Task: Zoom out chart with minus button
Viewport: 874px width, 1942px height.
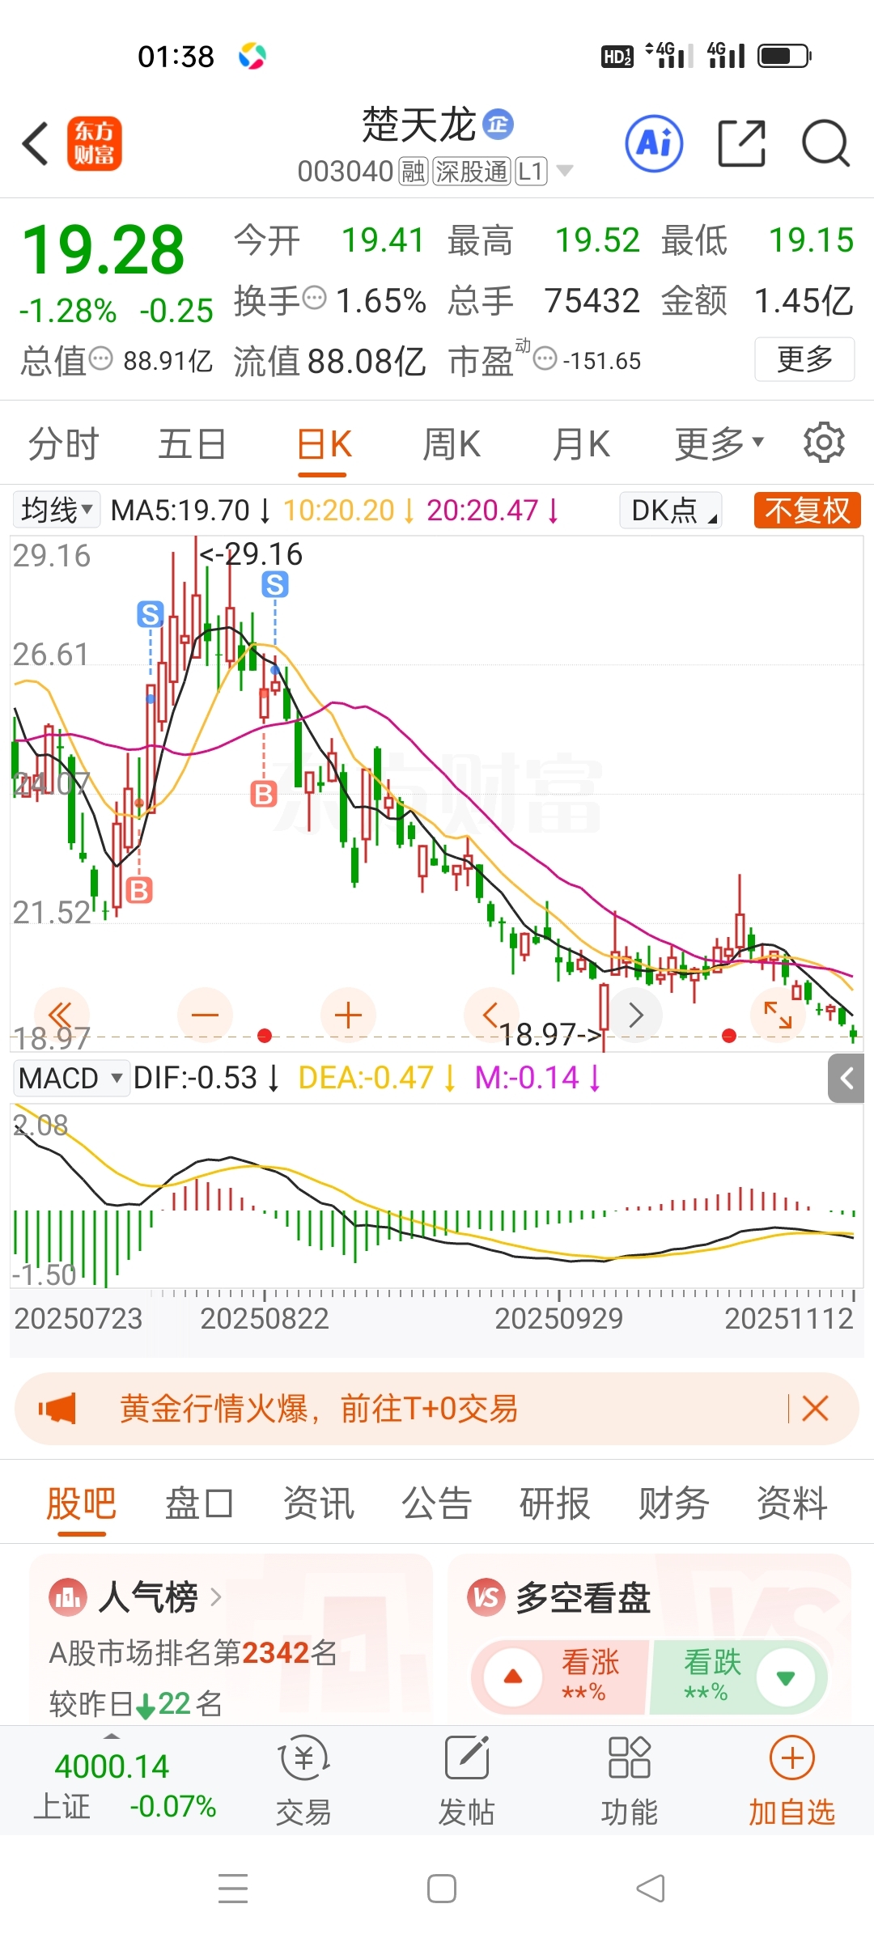Action: pos(205,1015)
